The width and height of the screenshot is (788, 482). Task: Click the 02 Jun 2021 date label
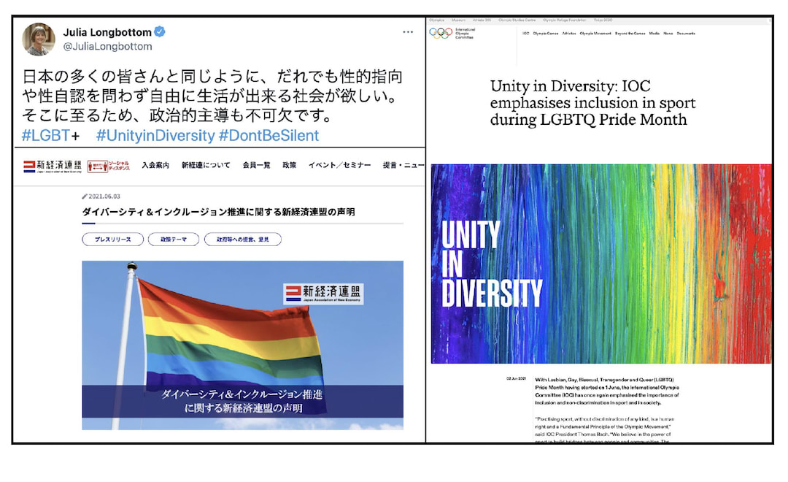[516, 378]
